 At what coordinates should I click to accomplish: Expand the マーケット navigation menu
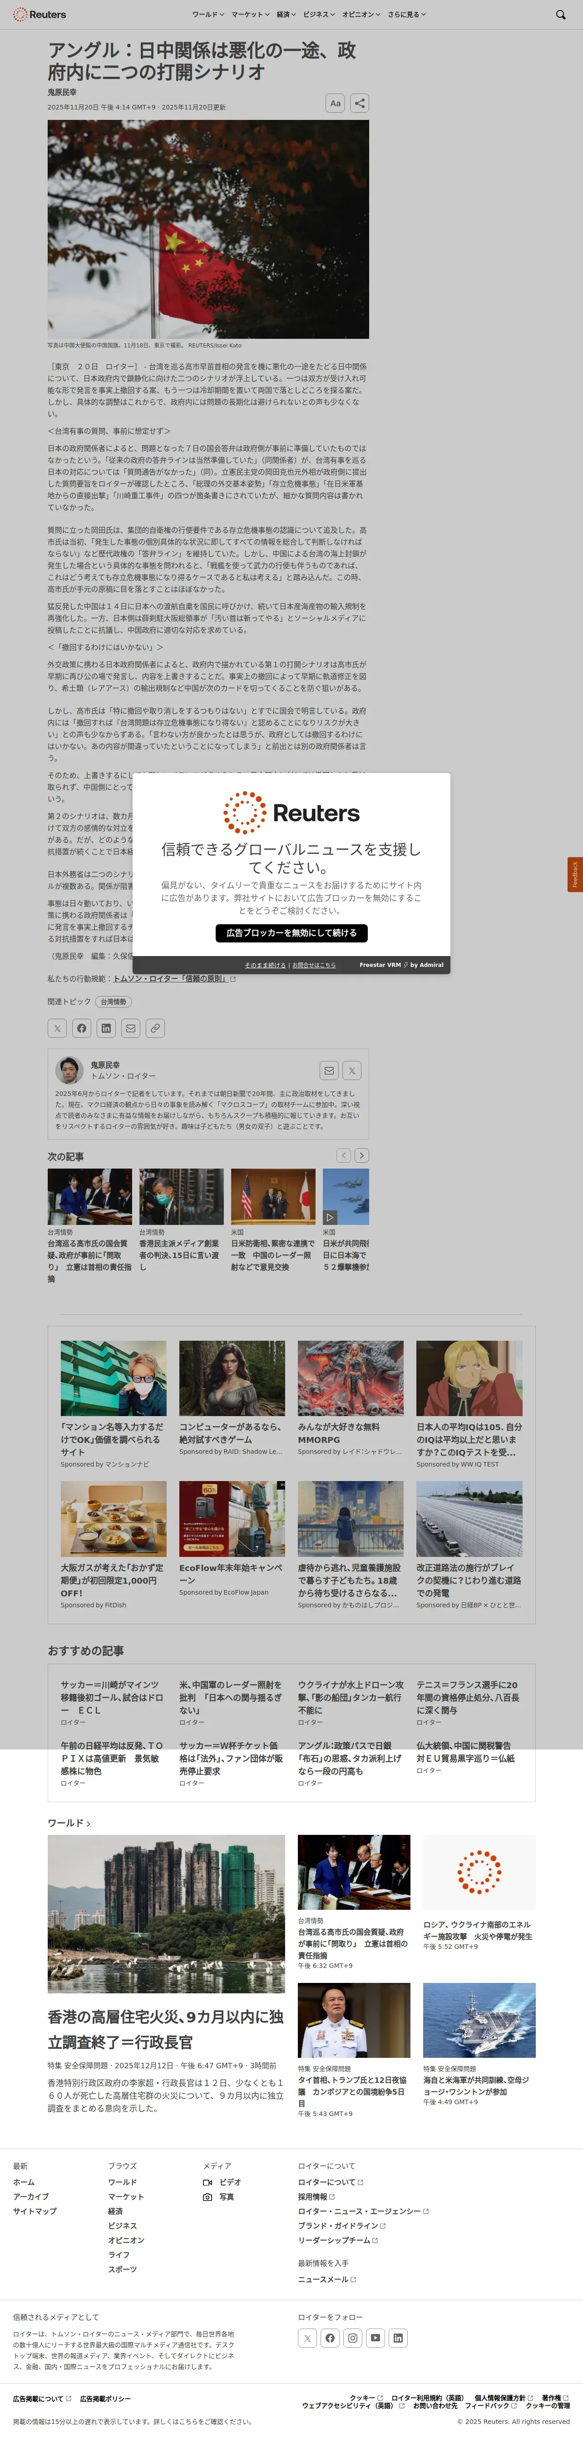(251, 14)
